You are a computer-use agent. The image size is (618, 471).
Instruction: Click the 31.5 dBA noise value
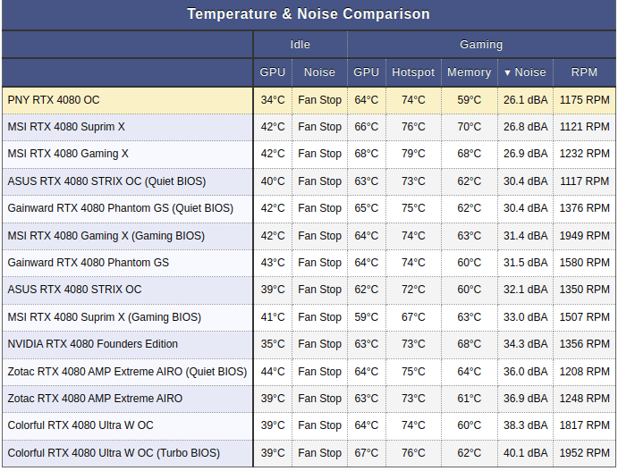coord(525,262)
